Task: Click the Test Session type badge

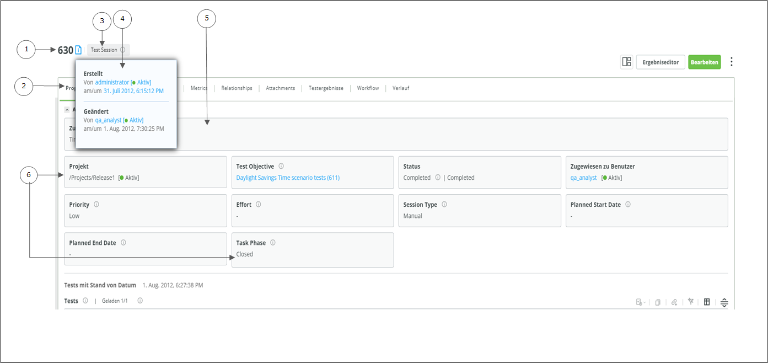Action: pyautogui.click(x=109, y=50)
